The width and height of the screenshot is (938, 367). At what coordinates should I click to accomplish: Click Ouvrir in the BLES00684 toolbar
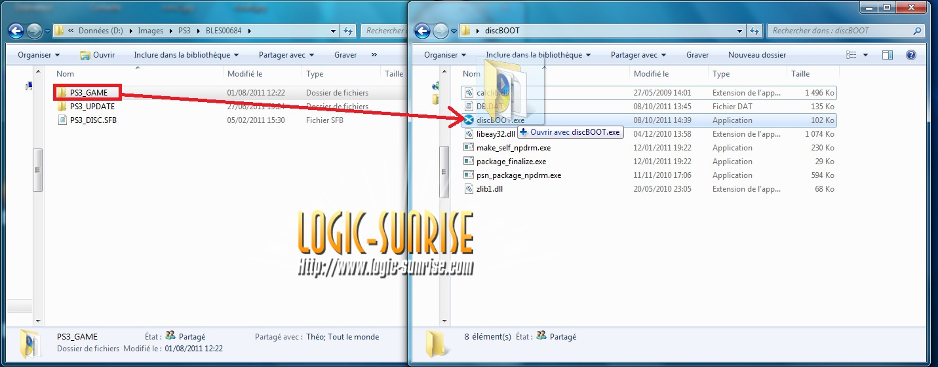point(97,55)
